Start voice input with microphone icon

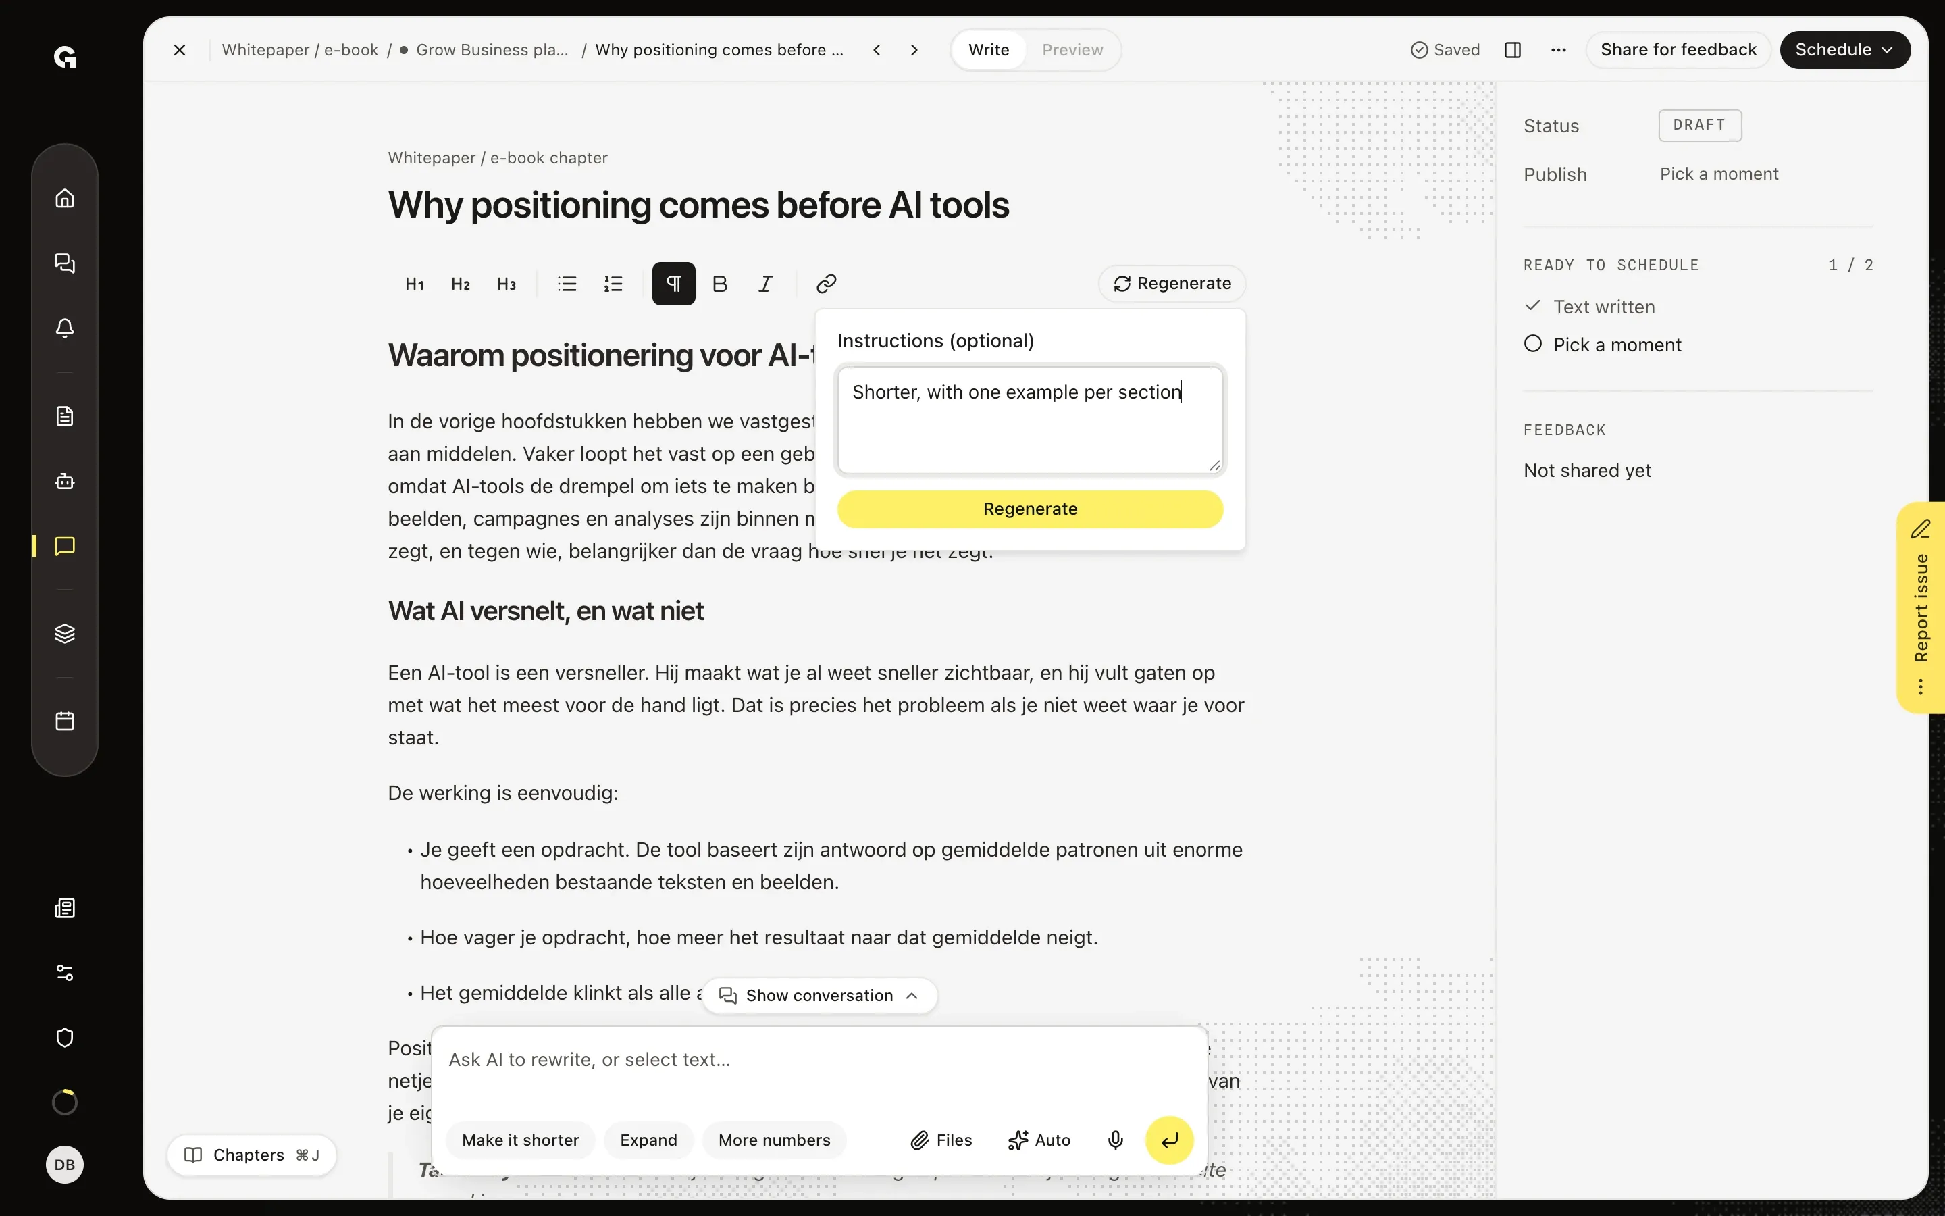click(1116, 1140)
